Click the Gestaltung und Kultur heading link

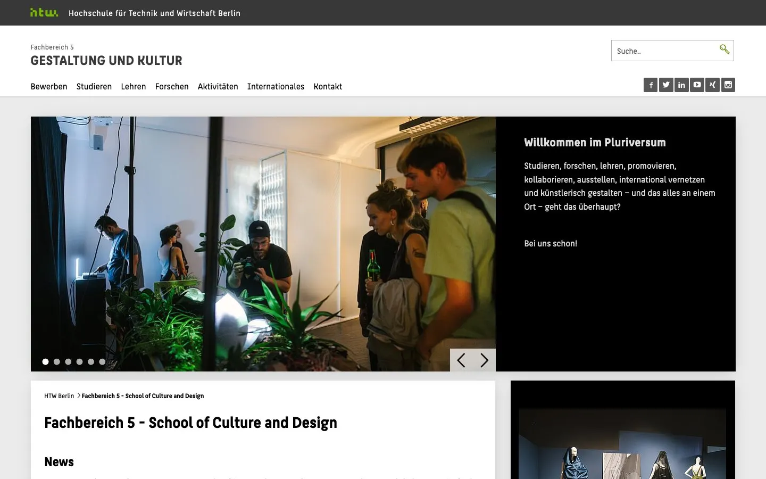pyautogui.click(x=106, y=61)
